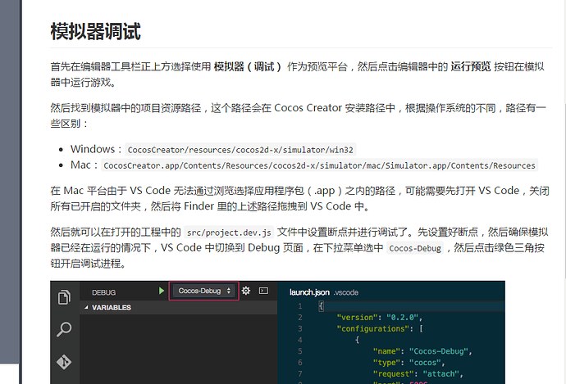
Task: Click line number 1 in the editor gutter
Action: pyautogui.click(x=300, y=306)
